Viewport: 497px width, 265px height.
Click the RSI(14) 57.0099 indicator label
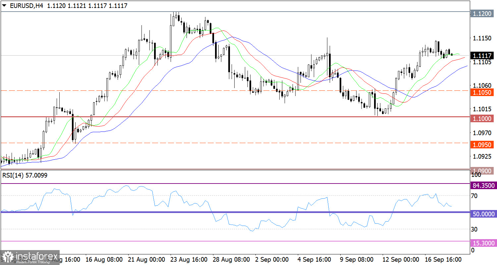pyautogui.click(x=25, y=176)
